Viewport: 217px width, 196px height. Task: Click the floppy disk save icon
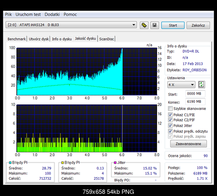154,25
